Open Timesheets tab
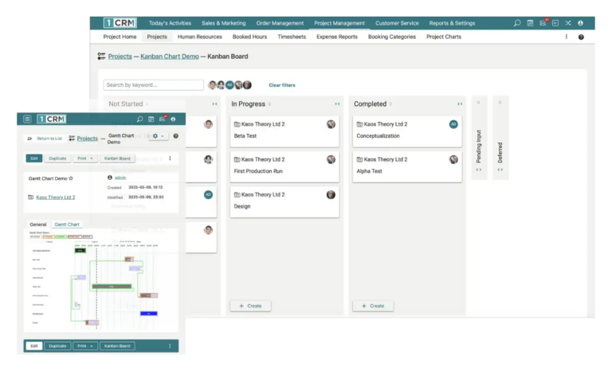 tap(292, 37)
